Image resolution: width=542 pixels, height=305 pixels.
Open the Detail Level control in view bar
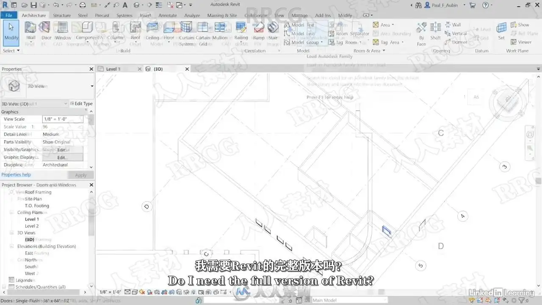[128, 292]
